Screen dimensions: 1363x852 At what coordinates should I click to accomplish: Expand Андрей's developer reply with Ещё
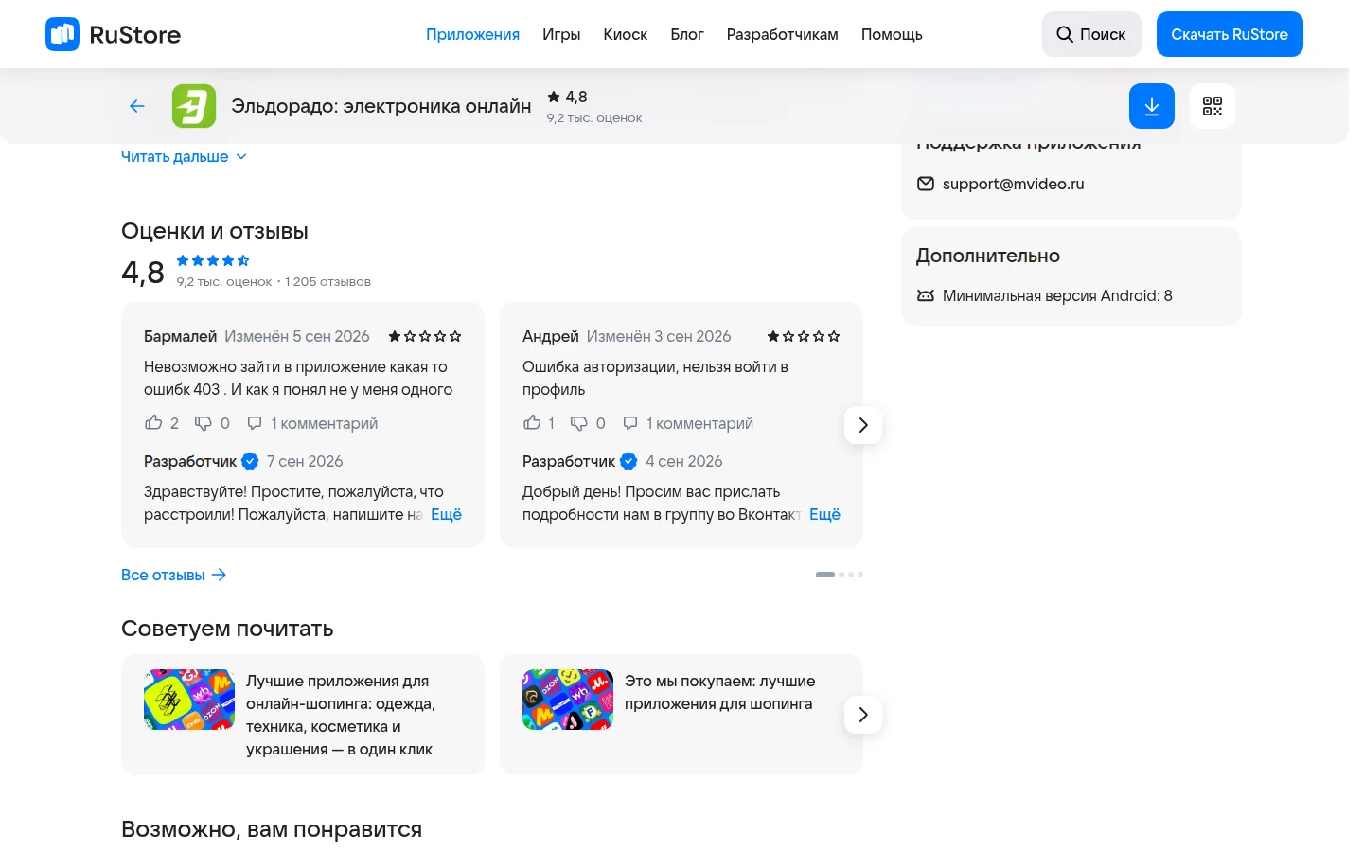pos(824,514)
